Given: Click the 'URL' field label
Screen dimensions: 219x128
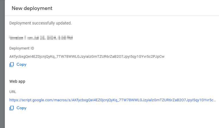Looking at the screenshot, I should tap(13, 92).
